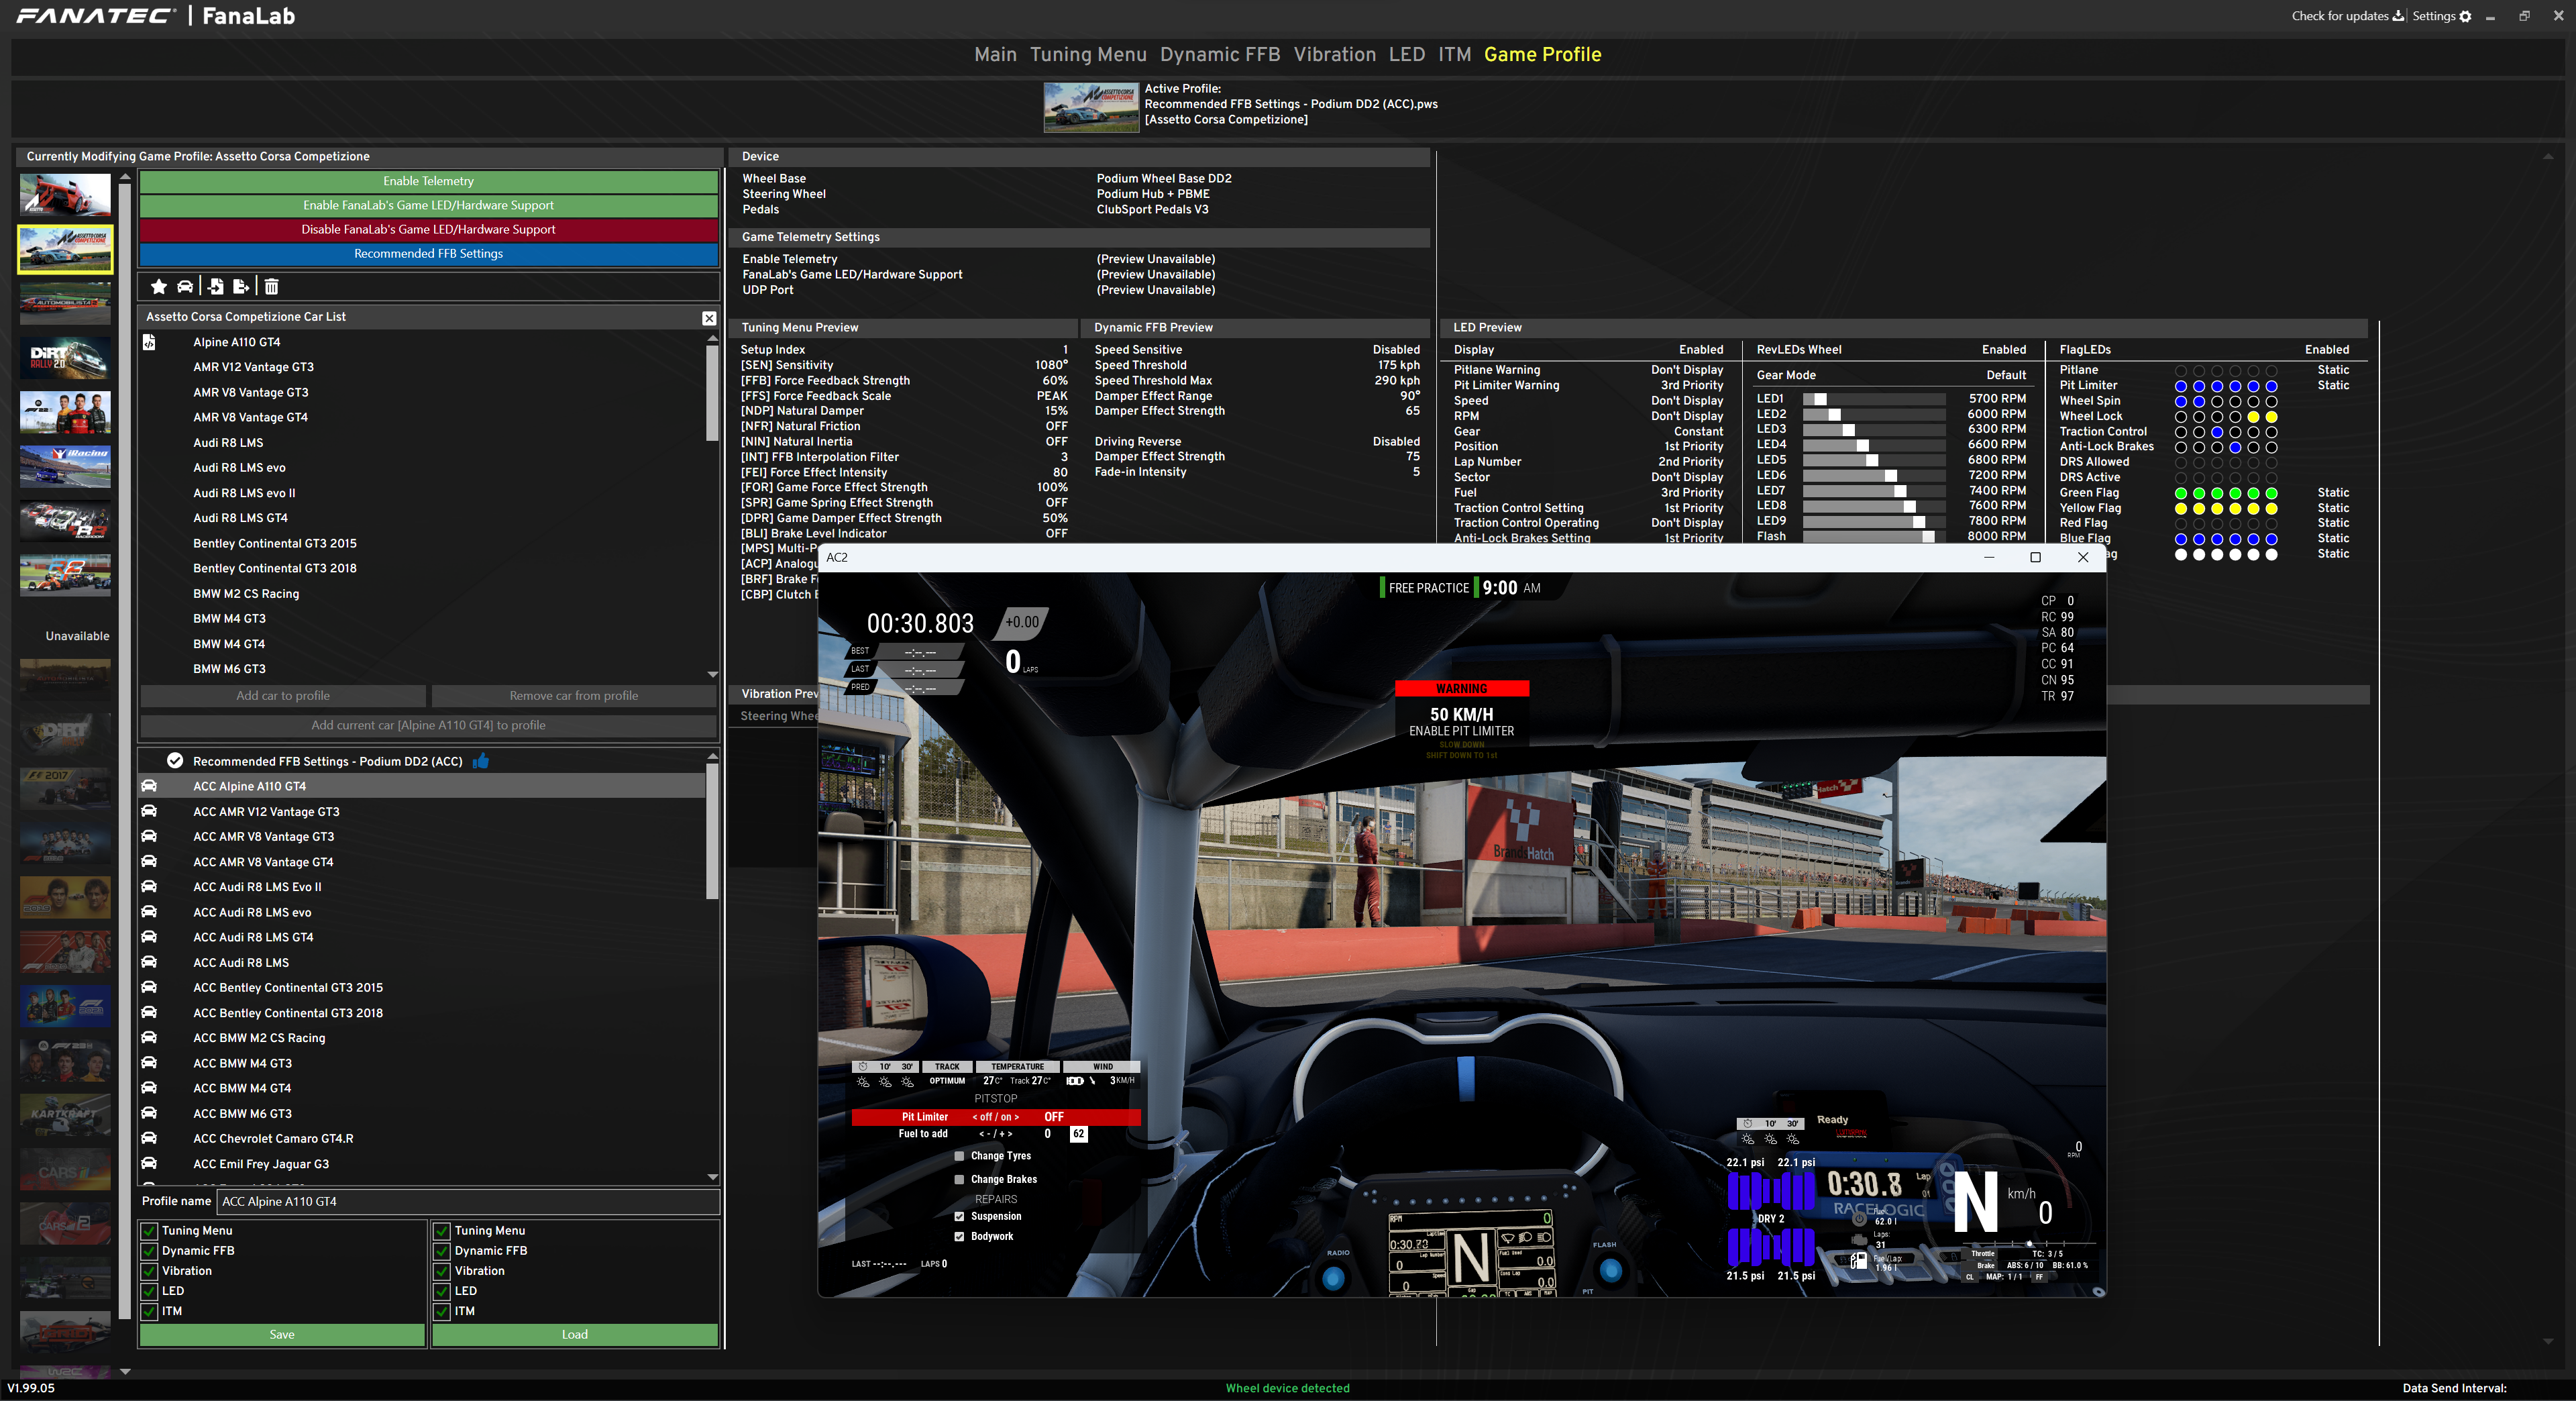
Task: Toggle the load-side Dynamic FFB checkbox
Action: (441, 1251)
